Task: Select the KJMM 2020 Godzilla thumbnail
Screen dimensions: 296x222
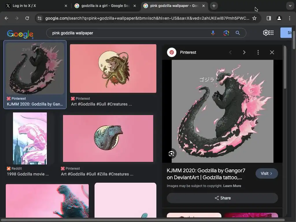Action: pyautogui.click(x=35, y=68)
